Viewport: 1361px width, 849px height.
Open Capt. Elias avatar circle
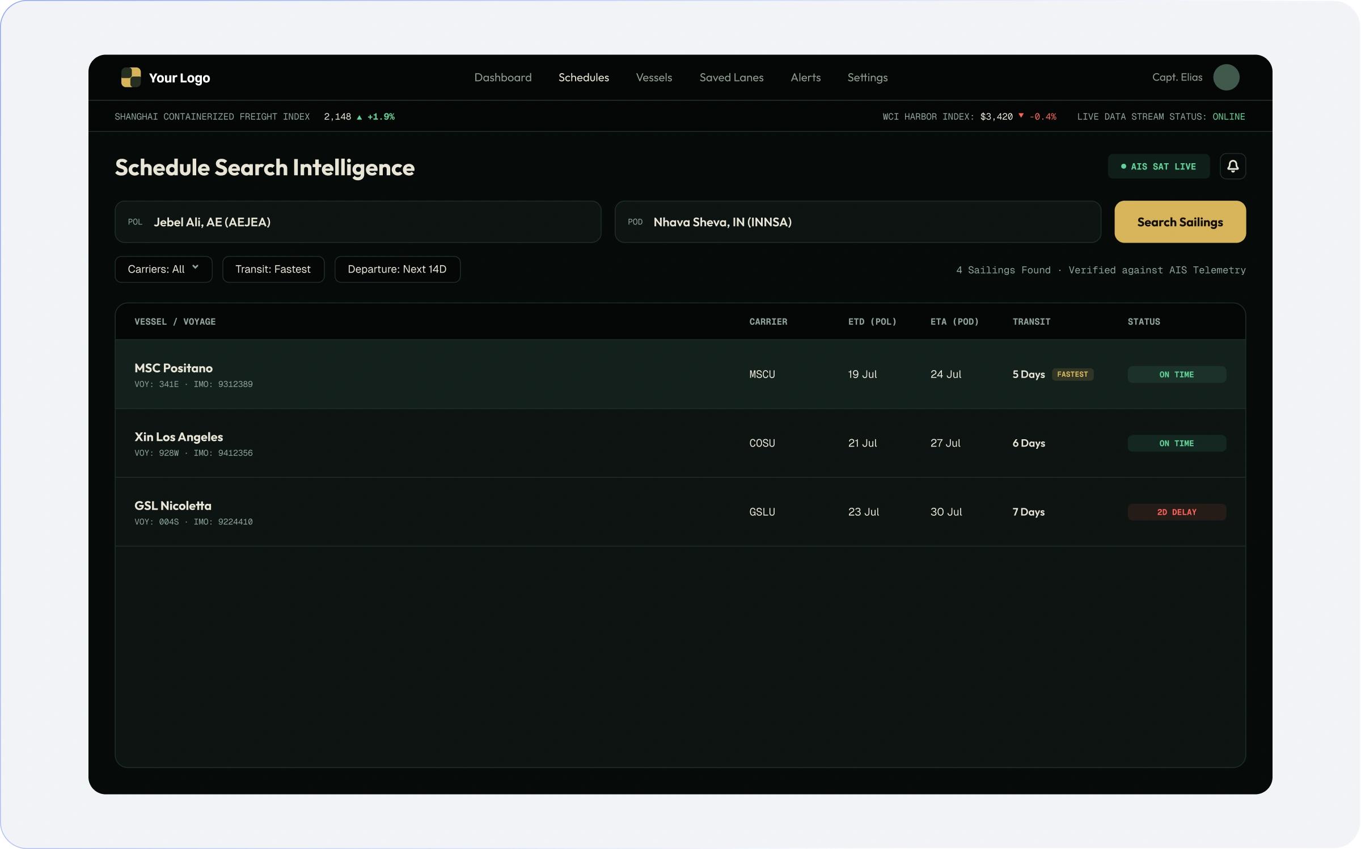(x=1226, y=77)
